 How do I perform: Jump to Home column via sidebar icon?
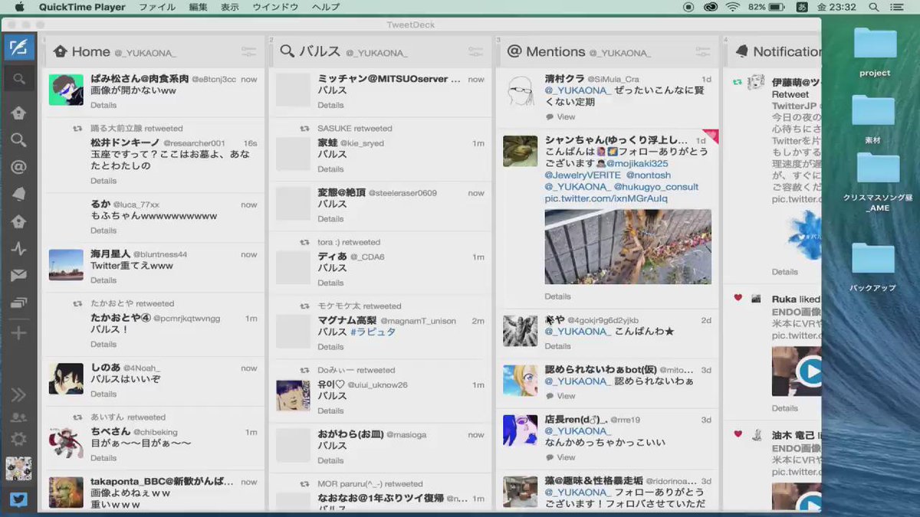[x=18, y=113]
